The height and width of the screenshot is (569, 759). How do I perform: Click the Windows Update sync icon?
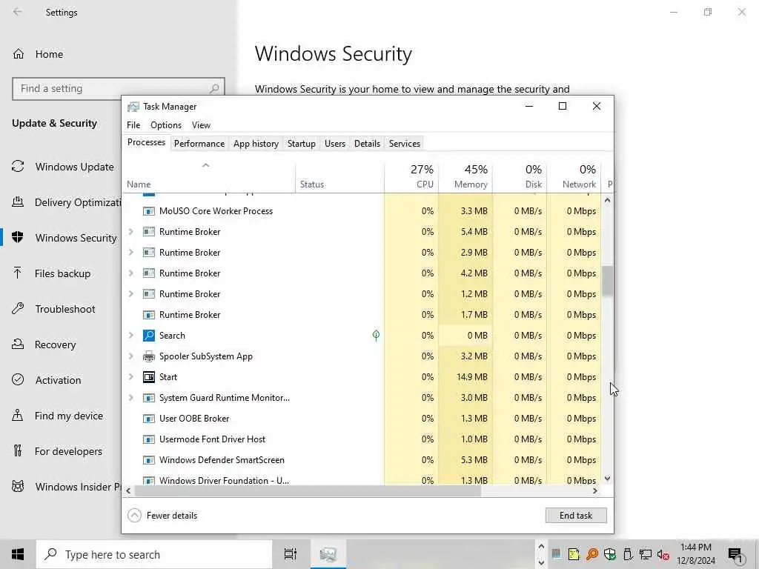(x=18, y=167)
